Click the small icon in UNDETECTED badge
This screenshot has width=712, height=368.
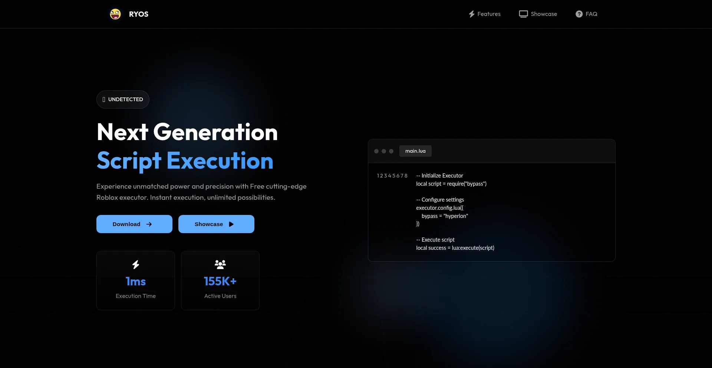(104, 100)
